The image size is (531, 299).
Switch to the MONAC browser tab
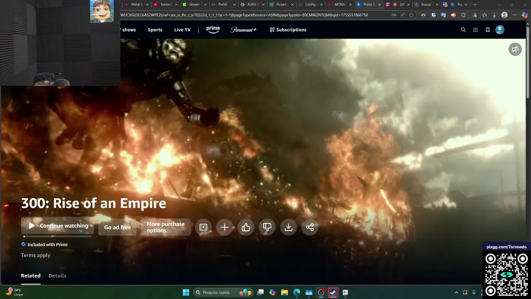point(339,5)
